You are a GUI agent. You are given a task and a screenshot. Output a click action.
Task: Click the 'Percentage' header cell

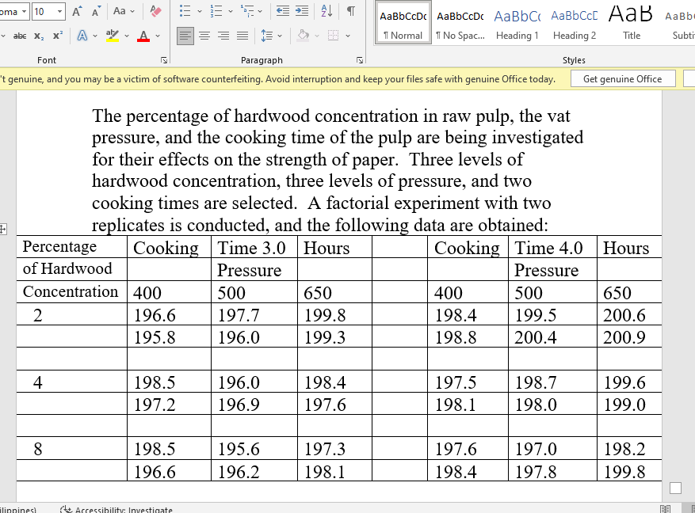[x=72, y=246]
